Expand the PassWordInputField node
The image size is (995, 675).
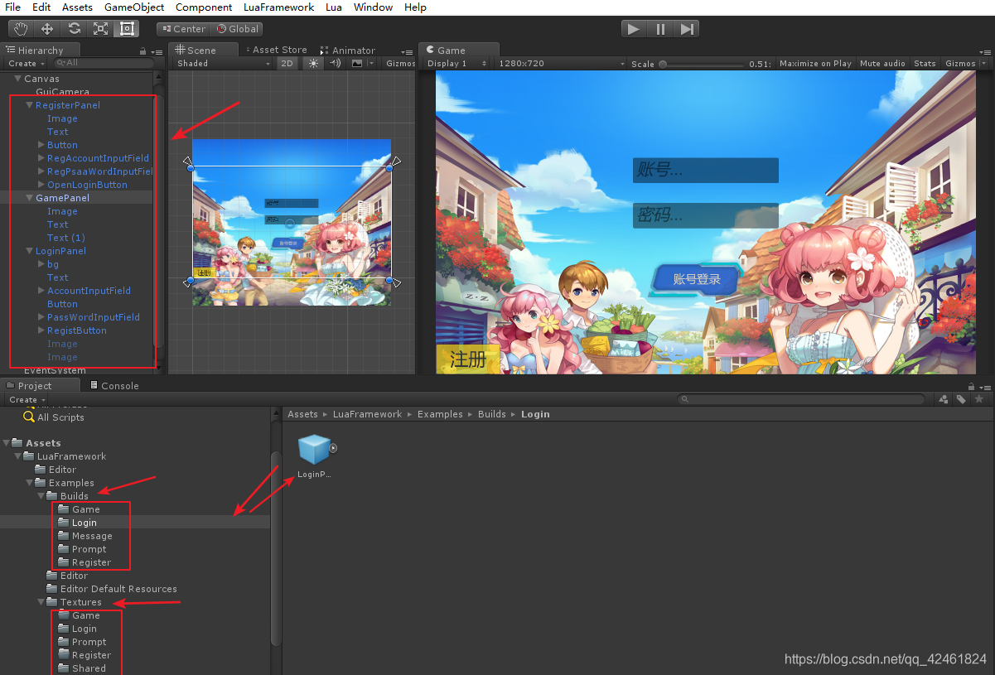point(41,317)
